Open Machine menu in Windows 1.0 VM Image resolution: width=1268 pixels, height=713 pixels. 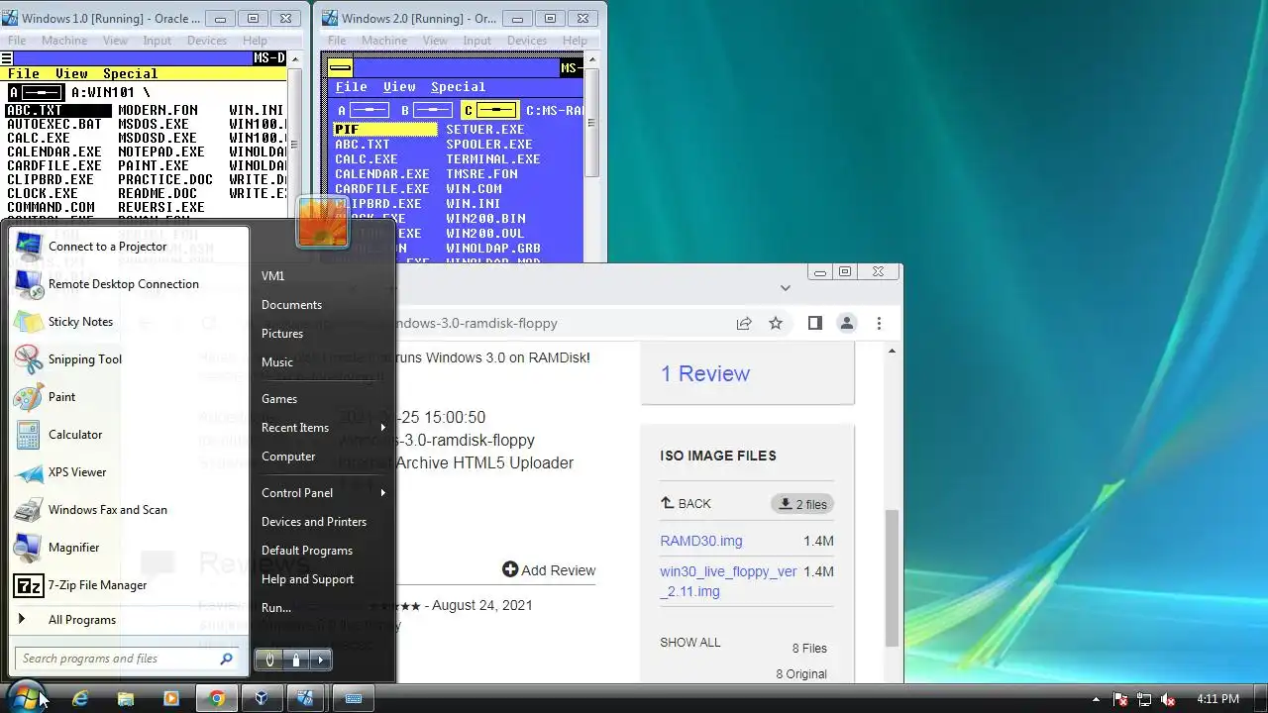64,41
